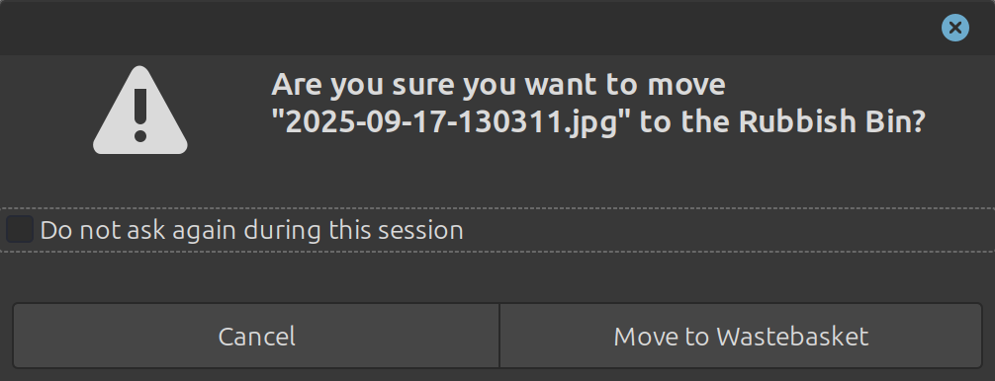
Task: Click the words "Rubbish Bin?" in the prompt
Action: coord(832,122)
